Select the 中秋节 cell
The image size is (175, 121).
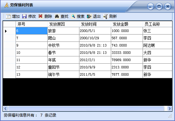click(64, 45)
